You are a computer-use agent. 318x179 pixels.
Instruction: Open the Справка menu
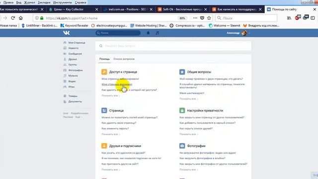tap(80, 2)
